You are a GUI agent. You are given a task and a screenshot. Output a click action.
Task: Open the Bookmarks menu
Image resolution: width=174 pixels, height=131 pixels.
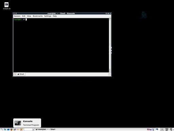[x=38, y=16]
